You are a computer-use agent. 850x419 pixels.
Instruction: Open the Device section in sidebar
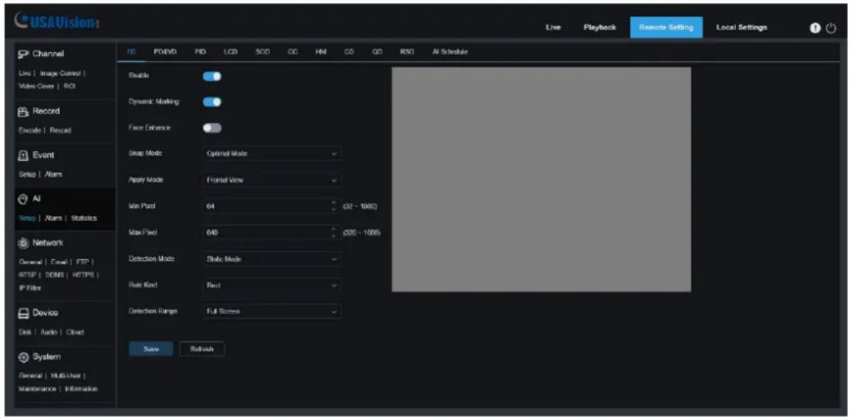pos(39,313)
